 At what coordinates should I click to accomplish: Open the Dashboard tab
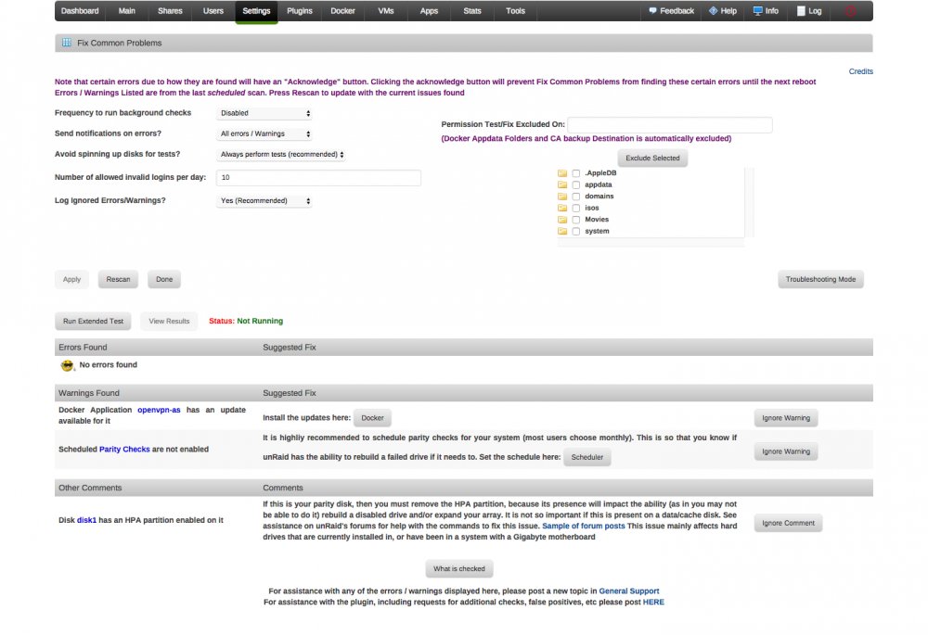point(80,10)
